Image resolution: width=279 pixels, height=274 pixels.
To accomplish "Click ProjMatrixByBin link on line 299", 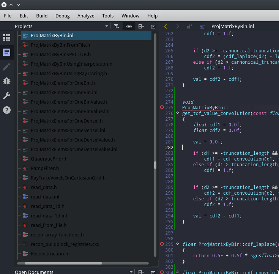I will point(219,244).
